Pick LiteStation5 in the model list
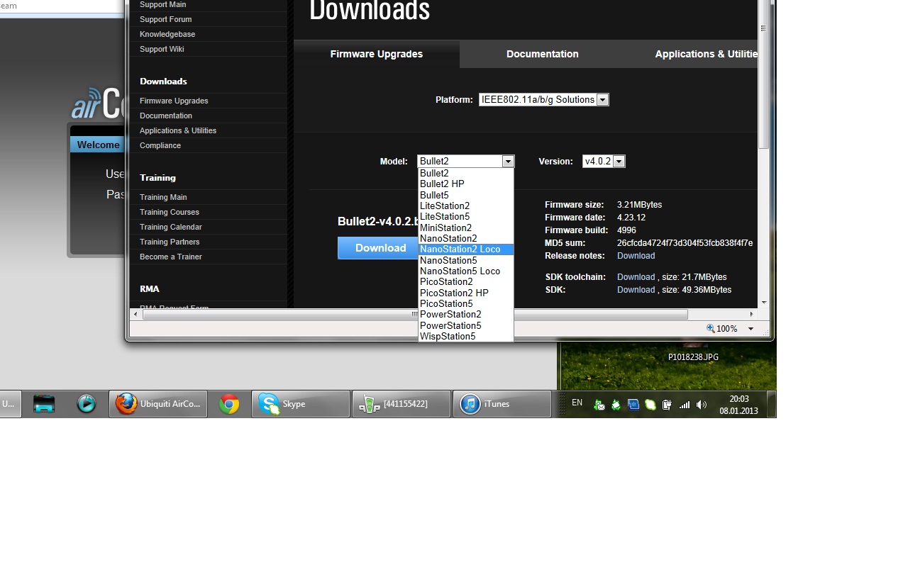908x567 pixels. (465, 217)
